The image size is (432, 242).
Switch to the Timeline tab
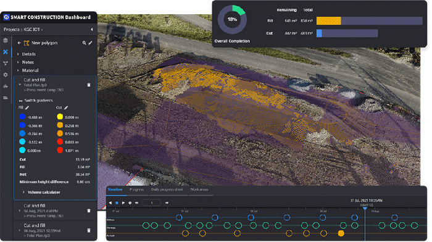click(x=115, y=190)
